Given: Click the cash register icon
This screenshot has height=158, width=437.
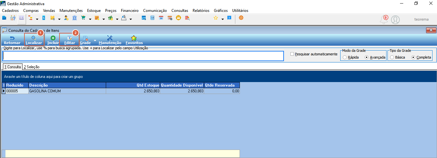Looking at the screenshot, I should [124, 18].
